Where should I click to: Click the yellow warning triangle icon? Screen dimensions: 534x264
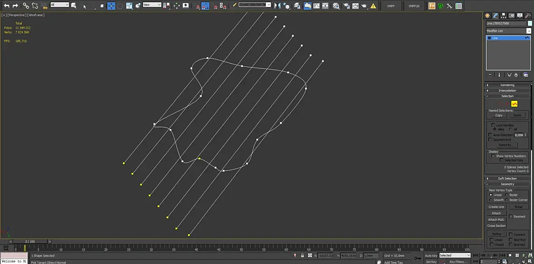373,6
